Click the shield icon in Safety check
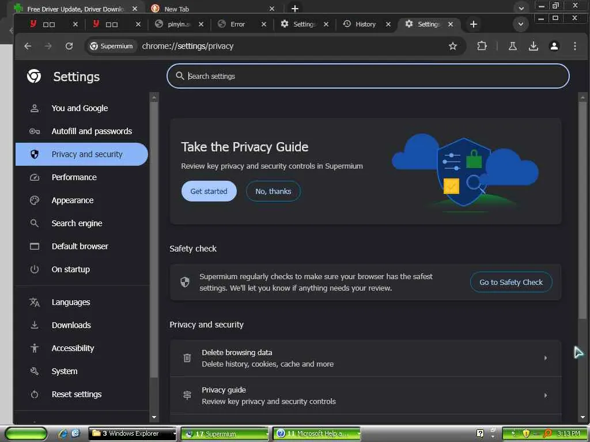This screenshot has width=590, height=442. tap(185, 282)
